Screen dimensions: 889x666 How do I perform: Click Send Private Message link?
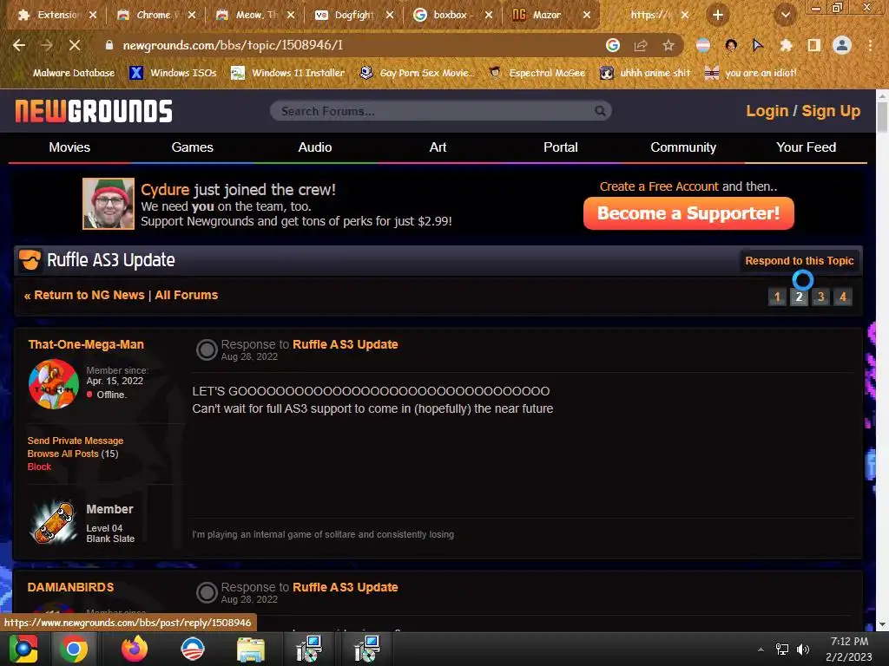click(x=76, y=441)
